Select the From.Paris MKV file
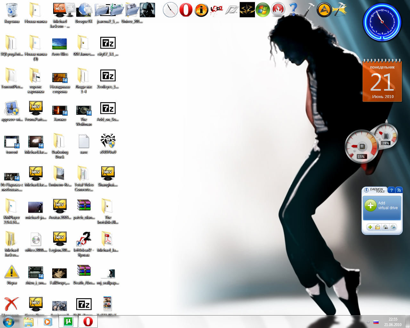410x328 pixels. click(x=36, y=111)
